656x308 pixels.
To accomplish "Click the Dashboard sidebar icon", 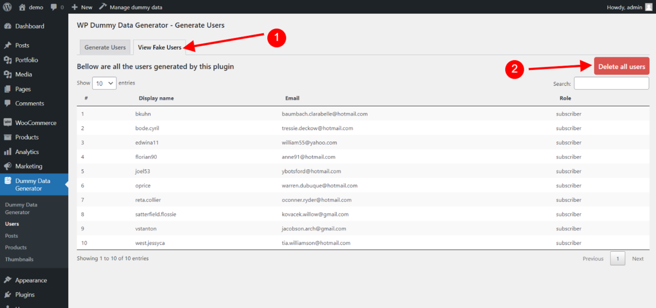I will (8, 26).
